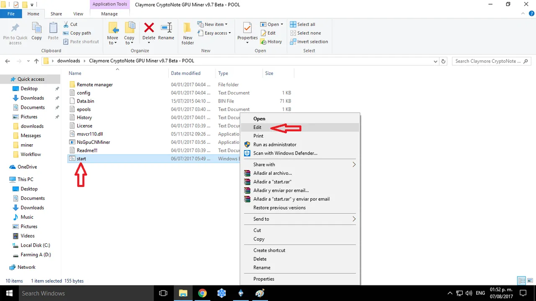Click Edit in the ribbon Open group
Image resolution: width=536 pixels, height=301 pixels.
click(x=268, y=33)
